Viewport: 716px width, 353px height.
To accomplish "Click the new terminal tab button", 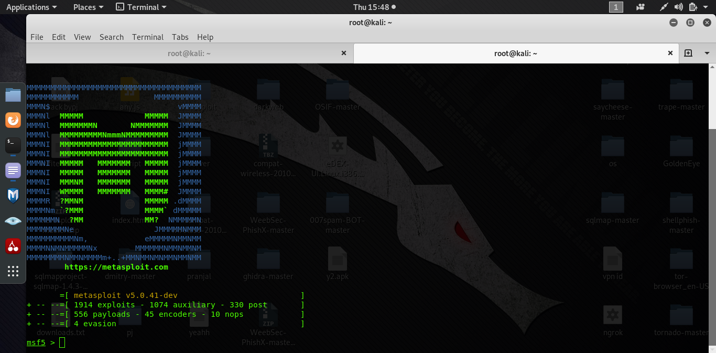I will pyautogui.click(x=689, y=53).
